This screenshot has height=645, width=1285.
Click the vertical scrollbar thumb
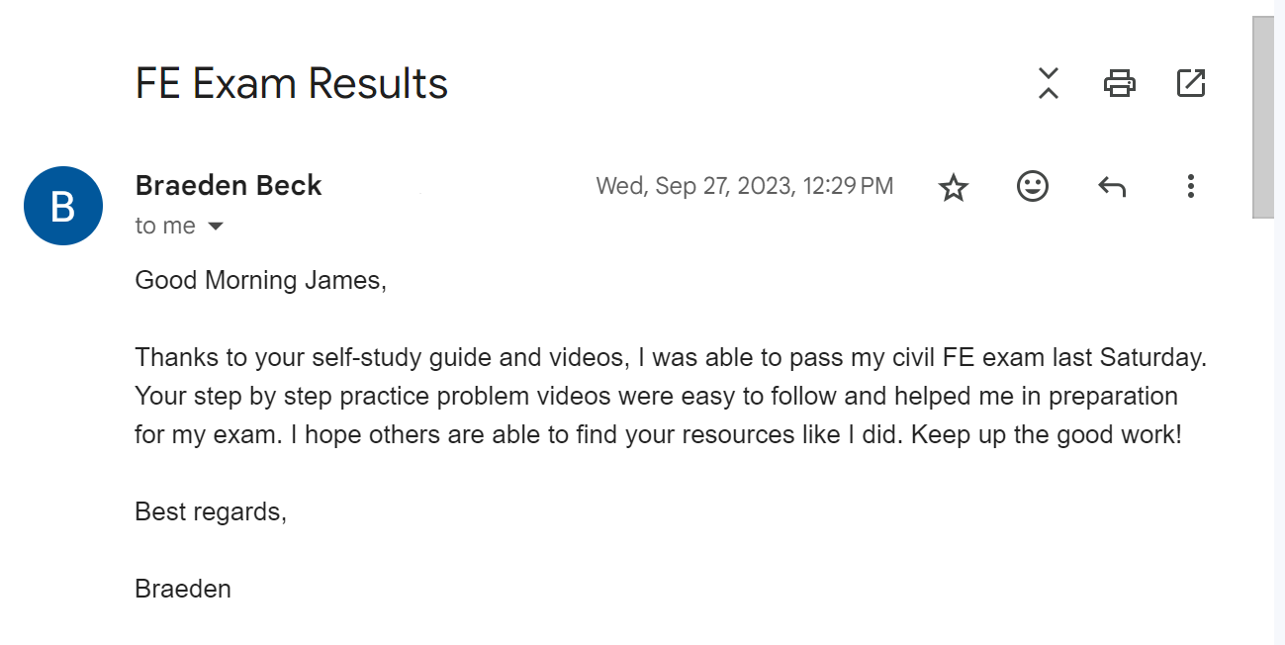point(1264,117)
